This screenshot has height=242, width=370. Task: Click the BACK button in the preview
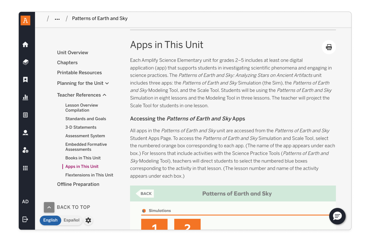point(145,193)
